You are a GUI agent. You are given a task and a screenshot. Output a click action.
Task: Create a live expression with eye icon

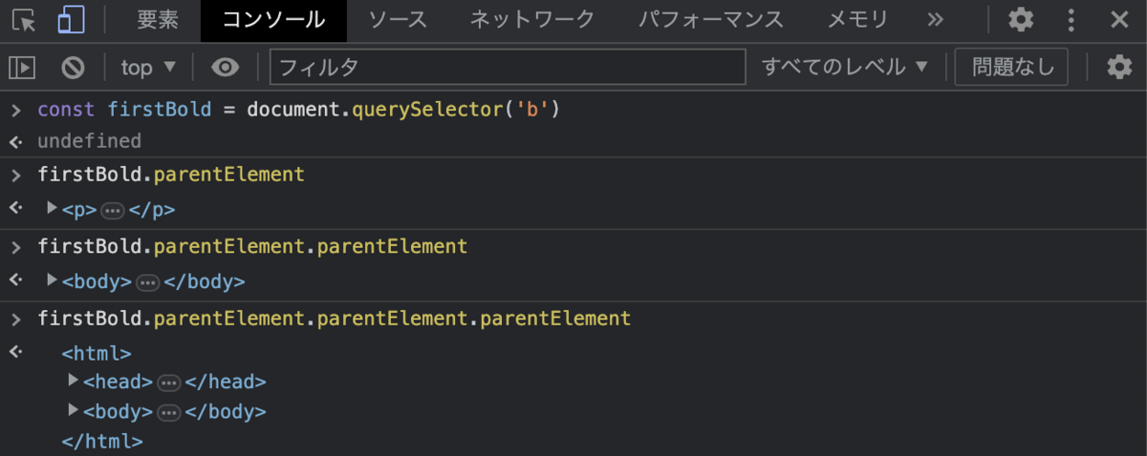[226, 67]
